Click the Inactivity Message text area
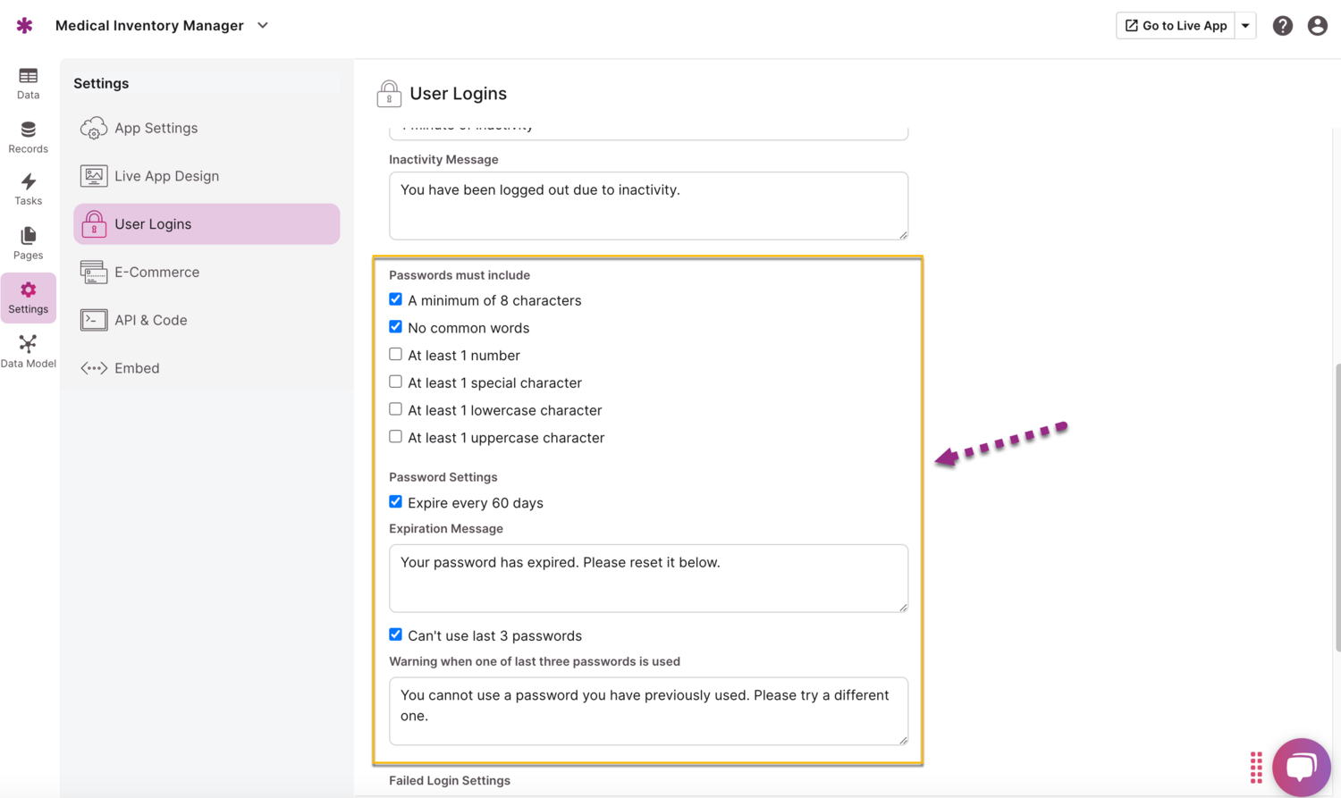The height and width of the screenshot is (798, 1341). 648,205
